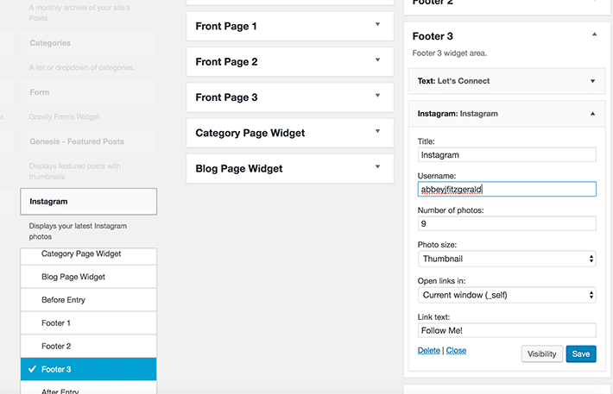Image resolution: width=613 pixels, height=394 pixels.
Task: Click the Close link in widget
Action: pyautogui.click(x=456, y=351)
